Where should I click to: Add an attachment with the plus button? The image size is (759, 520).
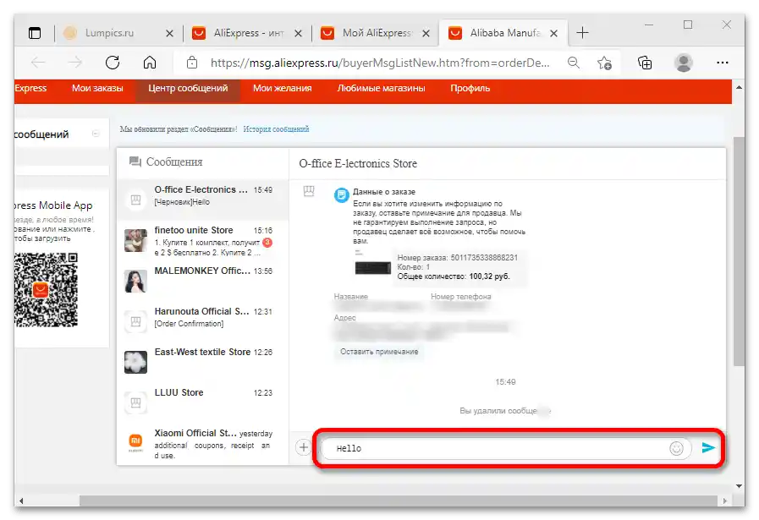pos(304,447)
